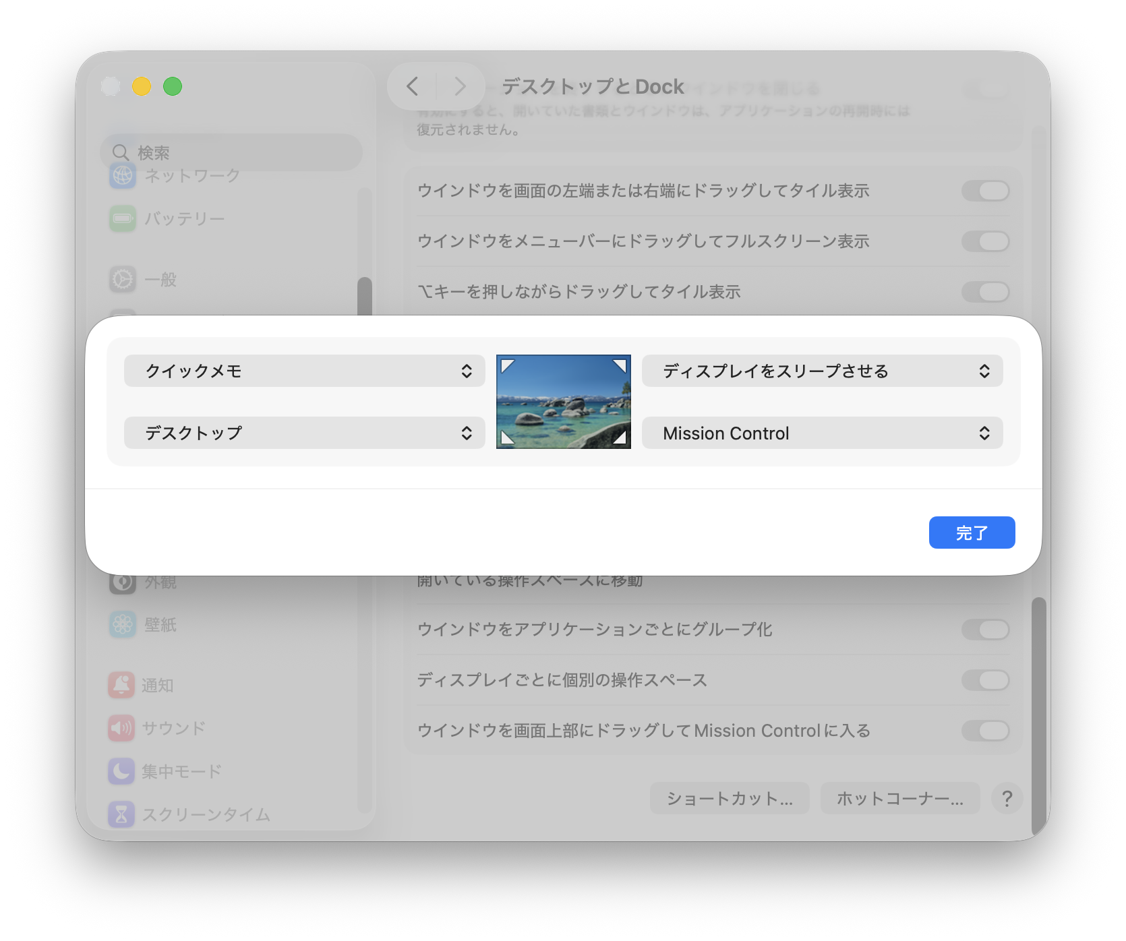Click the Battery icon in sidebar
Image resolution: width=1126 pixels, height=941 pixels.
pyautogui.click(x=123, y=218)
